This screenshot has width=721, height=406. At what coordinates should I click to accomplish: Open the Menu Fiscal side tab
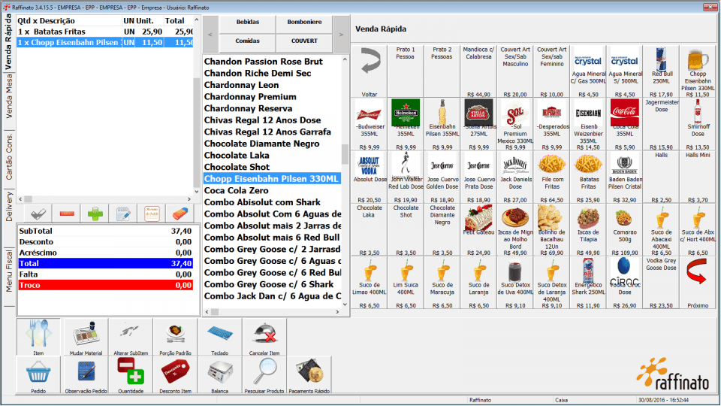[x=9, y=271]
